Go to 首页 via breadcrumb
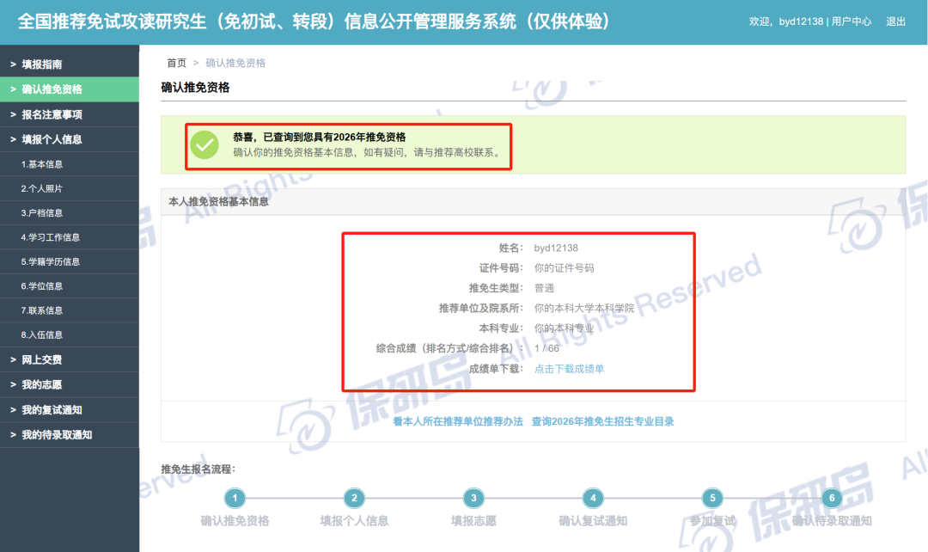The image size is (928, 552). point(176,63)
